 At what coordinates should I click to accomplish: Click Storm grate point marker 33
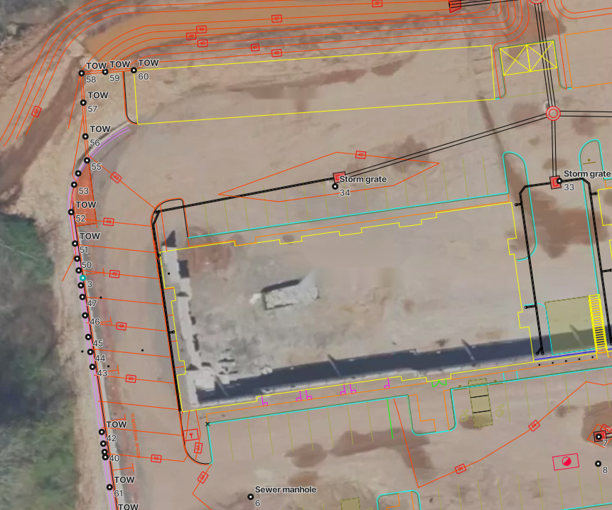pyautogui.click(x=559, y=181)
